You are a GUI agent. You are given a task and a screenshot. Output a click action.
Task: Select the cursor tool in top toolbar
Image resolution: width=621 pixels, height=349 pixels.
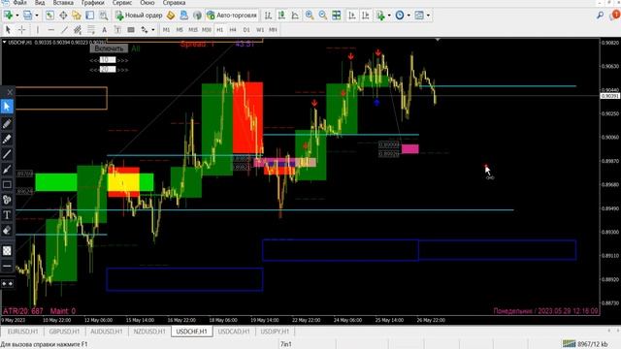pos(8,30)
